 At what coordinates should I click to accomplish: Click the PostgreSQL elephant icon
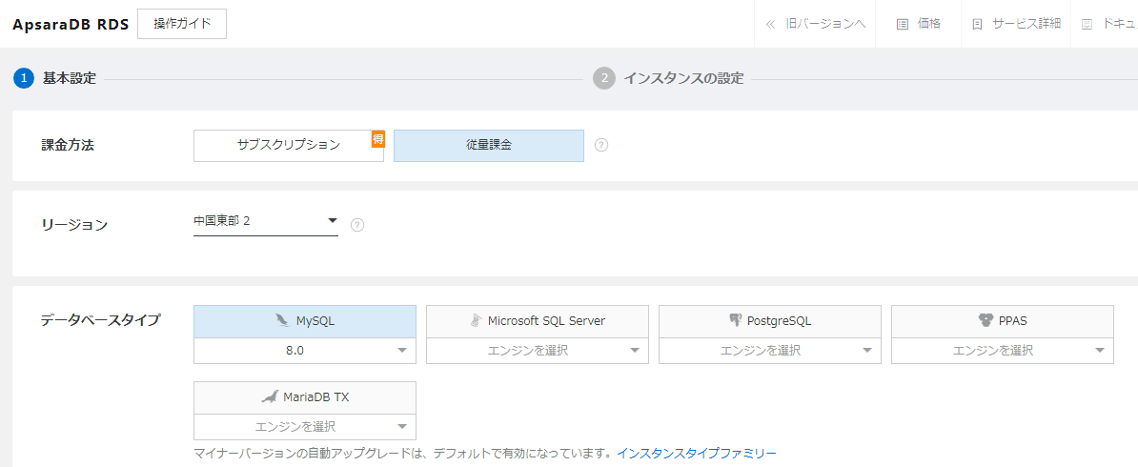(x=736, y=320)
